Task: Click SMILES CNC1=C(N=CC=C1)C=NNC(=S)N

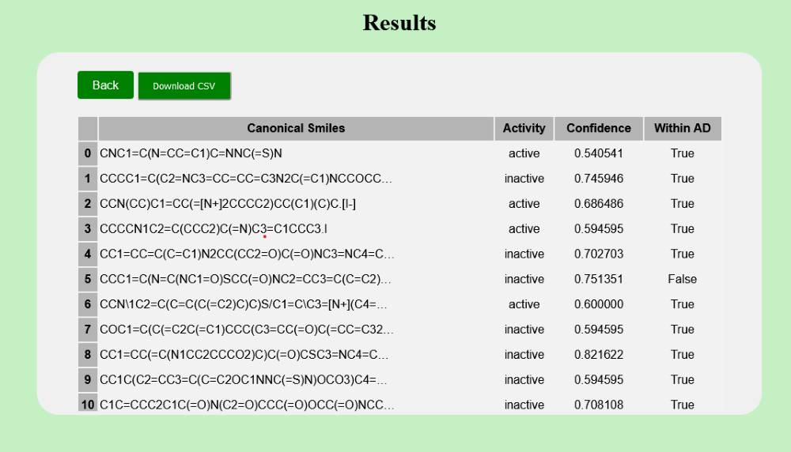Action: pyautogui.click(x=191, y=153)
